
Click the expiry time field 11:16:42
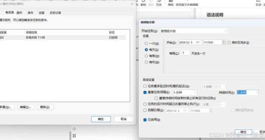(x=199, y=111)
